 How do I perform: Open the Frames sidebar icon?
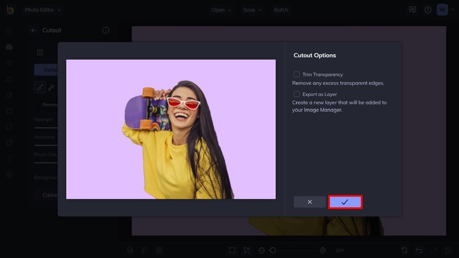(9, 111)
